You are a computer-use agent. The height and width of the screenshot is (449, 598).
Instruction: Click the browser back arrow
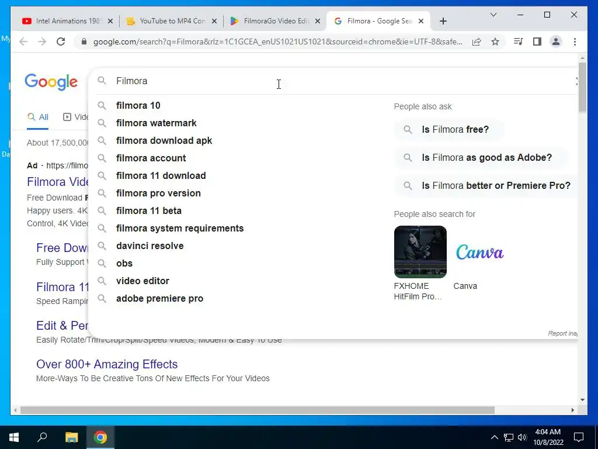(23, 42)
